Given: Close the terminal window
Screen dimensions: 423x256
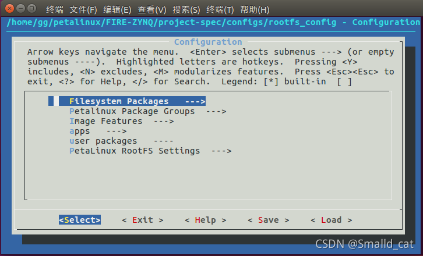Looking at the screenshot, I should 9,9.
